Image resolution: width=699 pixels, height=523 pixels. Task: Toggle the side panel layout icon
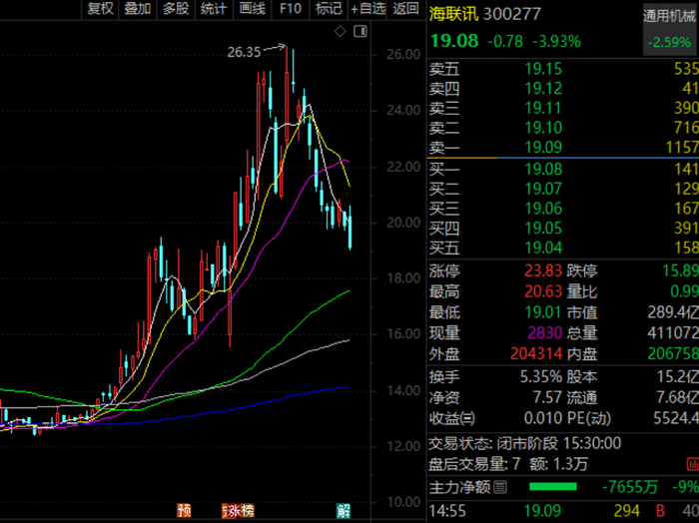click(x=360, y=32)
